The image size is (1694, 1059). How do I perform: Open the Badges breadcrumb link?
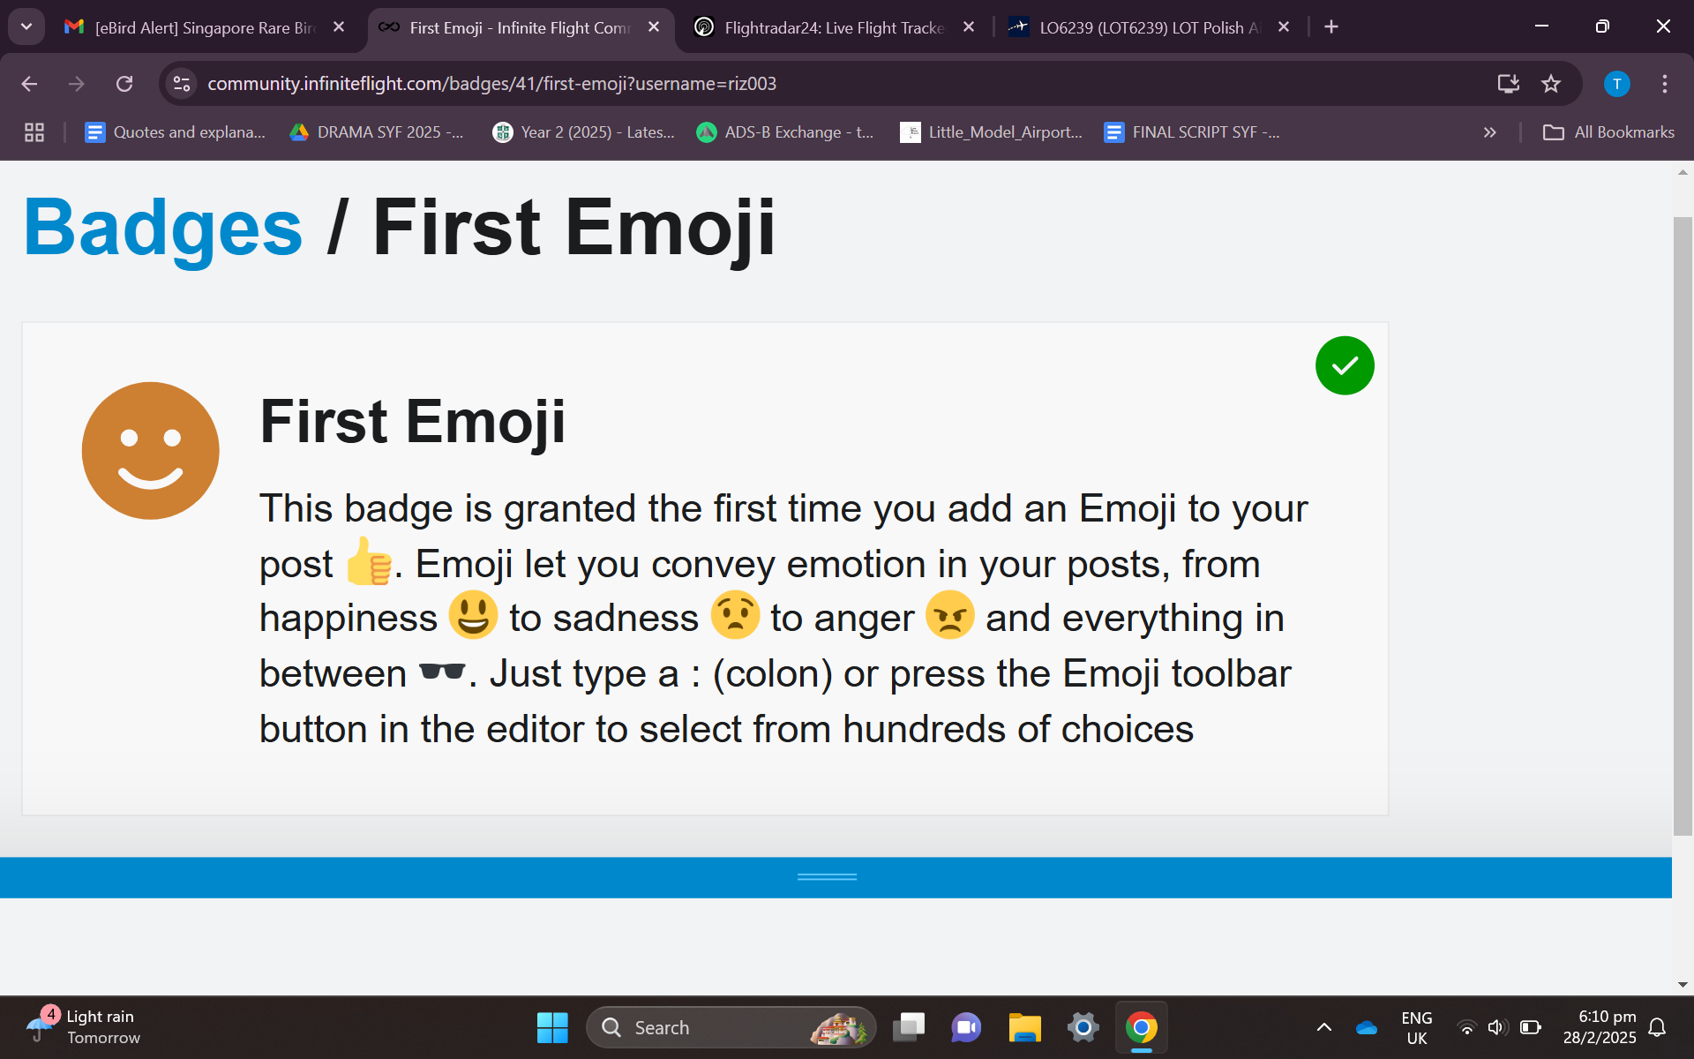click(x=163, y=228)
